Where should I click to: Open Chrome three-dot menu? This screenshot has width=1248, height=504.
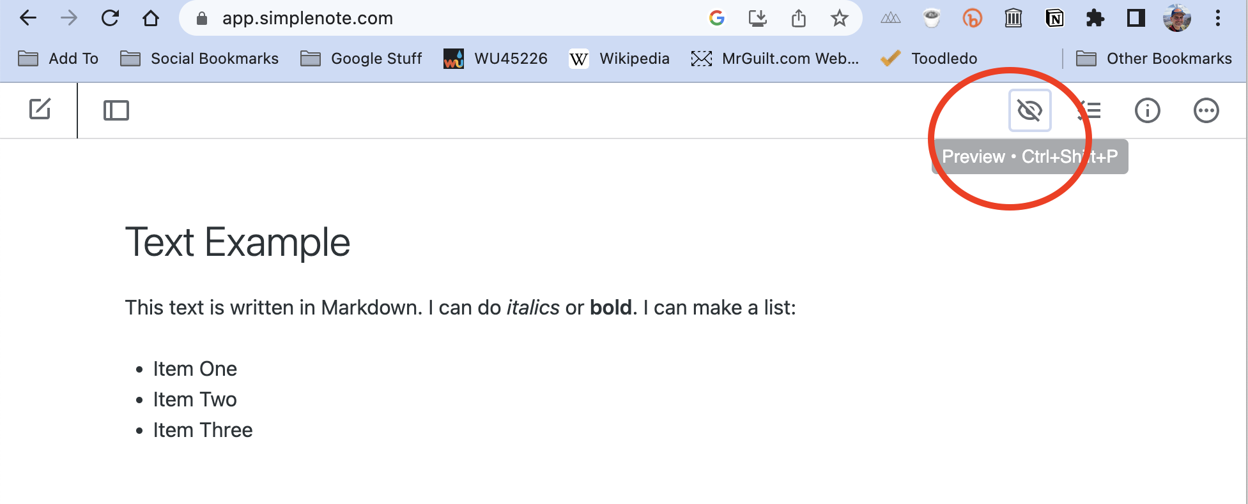pyautogui.click(x=1217, y=19)
